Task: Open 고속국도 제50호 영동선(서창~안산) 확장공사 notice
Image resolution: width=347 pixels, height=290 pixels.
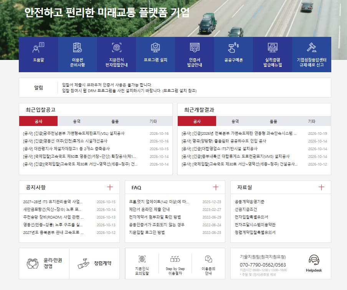Action: coord(79,156)
